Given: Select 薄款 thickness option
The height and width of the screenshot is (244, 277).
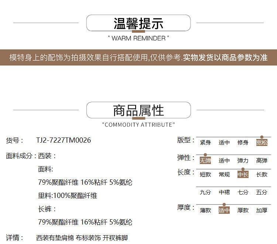Looking at the screenshot, I should coord(205,210).
